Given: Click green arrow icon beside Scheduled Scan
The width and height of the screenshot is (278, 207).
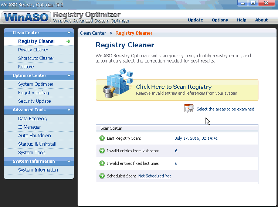Looking at the screenshot, I should (x=102, y=176).
